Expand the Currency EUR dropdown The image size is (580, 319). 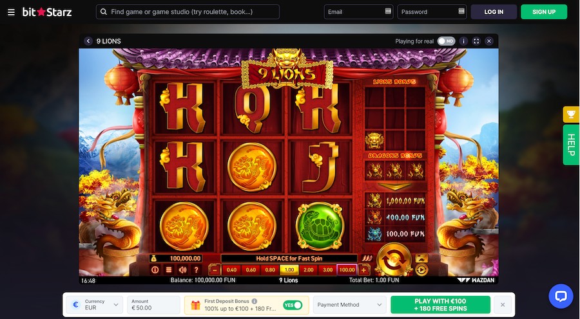pos(95,305)
